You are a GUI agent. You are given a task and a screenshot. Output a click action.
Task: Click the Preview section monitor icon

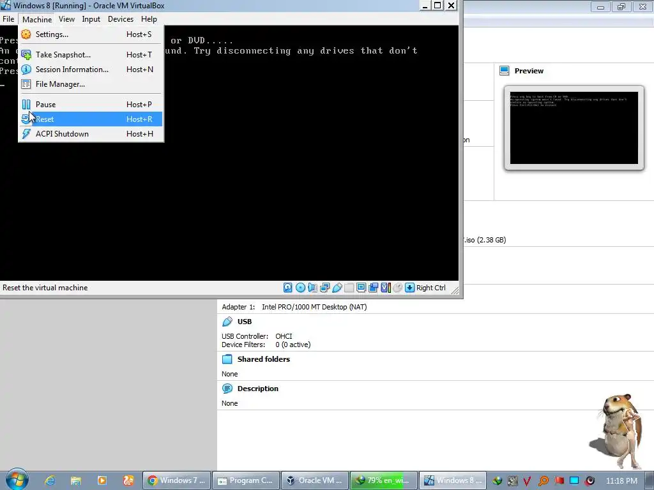(505, 71)
